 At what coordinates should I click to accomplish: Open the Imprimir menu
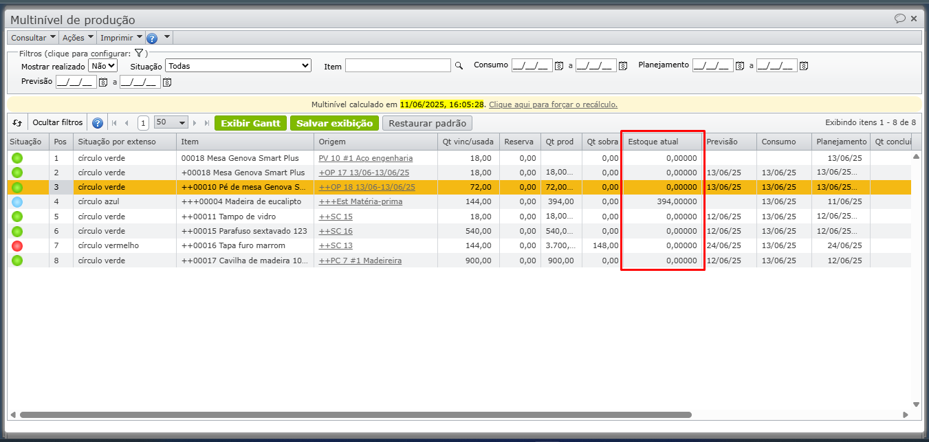121,38
